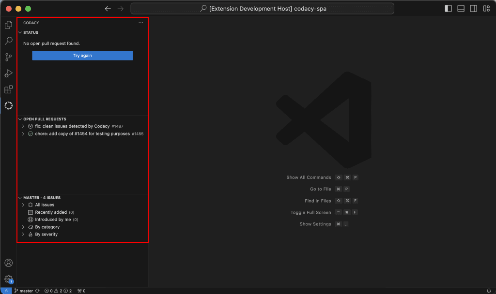Toggle the primary side bar layout button

coord(448,9)
